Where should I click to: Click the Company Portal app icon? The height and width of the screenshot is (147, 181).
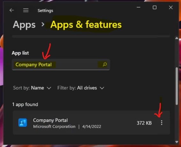tap(23, 123)
